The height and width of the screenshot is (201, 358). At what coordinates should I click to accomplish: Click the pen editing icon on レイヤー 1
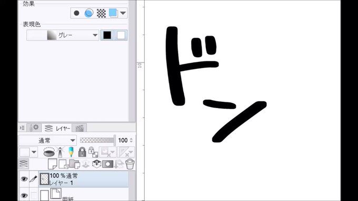[34, 179]
